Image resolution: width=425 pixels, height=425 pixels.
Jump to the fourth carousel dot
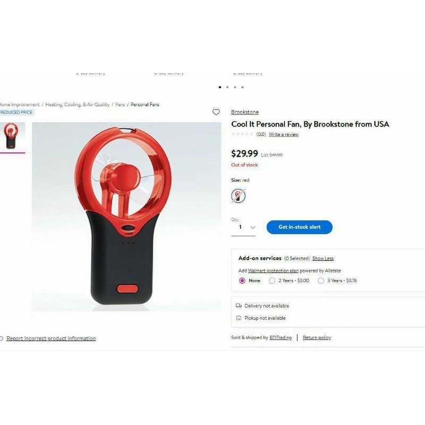coord(242,87)
